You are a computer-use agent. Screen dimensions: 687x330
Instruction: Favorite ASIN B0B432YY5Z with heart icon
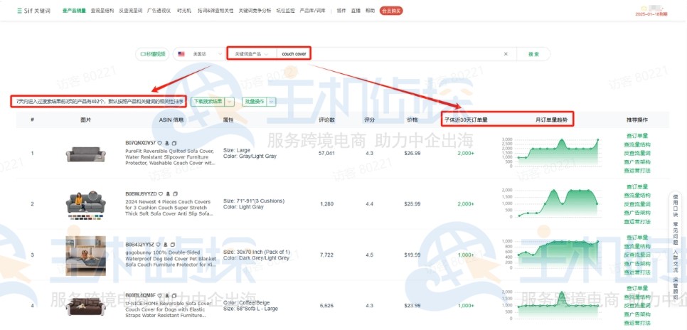[158, 245]
